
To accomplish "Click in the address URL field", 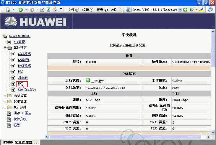I will coord(155,10).
